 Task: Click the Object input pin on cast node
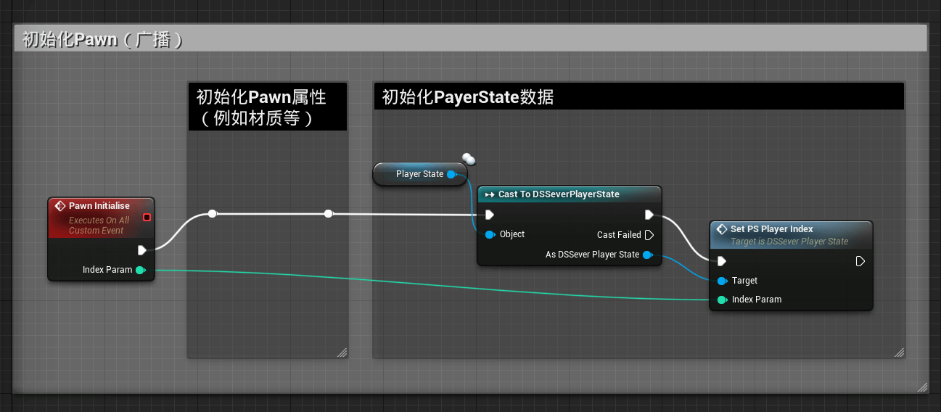(490, 234)
